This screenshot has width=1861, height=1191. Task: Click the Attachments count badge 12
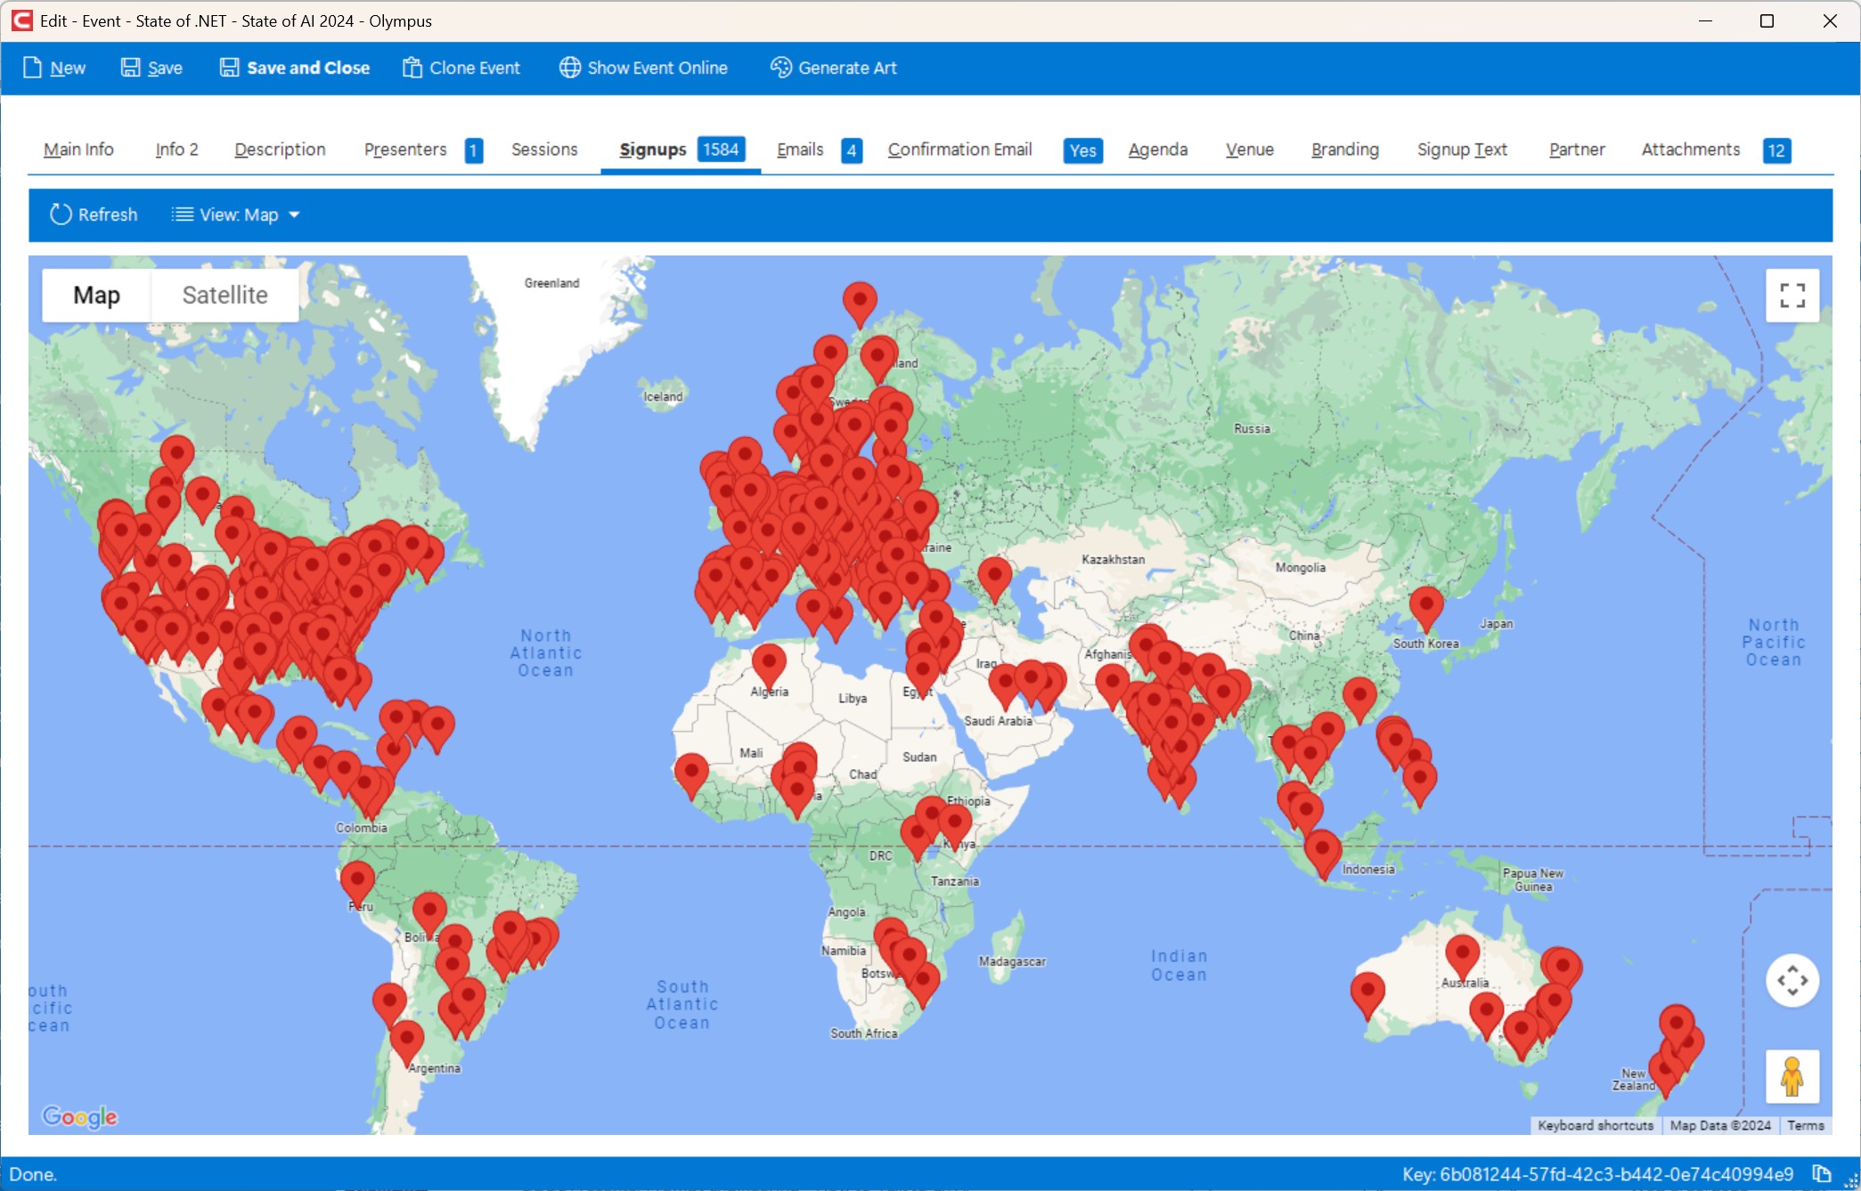[1776, 150]
